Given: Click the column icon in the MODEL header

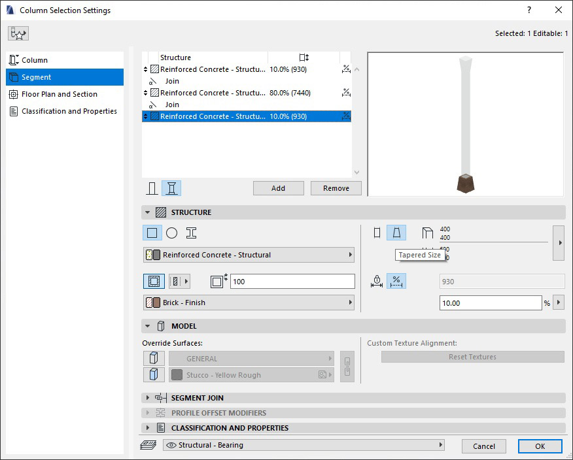Looking at the screenshot, I should click(161, 326).
